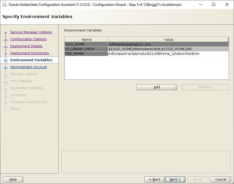The image size is (234, 184).
Task: Edit the /u04/app/ogg/ogg21c_ma value cell
Action: click(x=168, y=44)
